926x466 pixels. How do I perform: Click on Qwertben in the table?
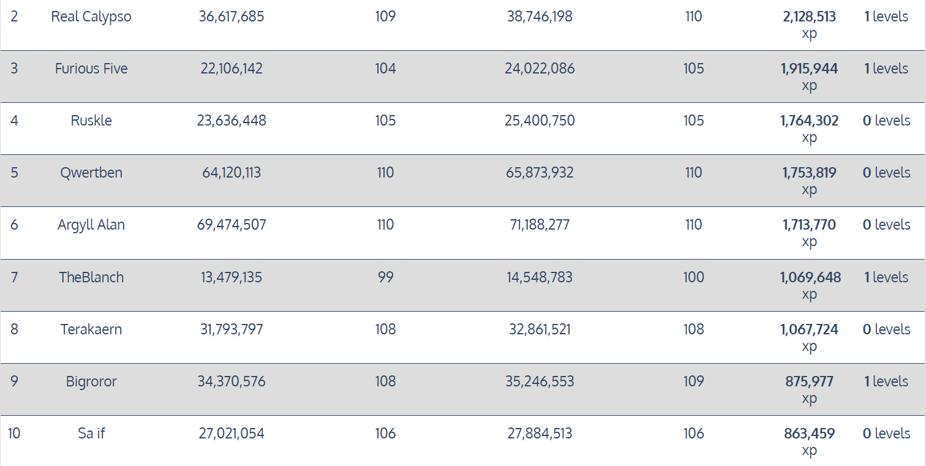click(91, 173)
